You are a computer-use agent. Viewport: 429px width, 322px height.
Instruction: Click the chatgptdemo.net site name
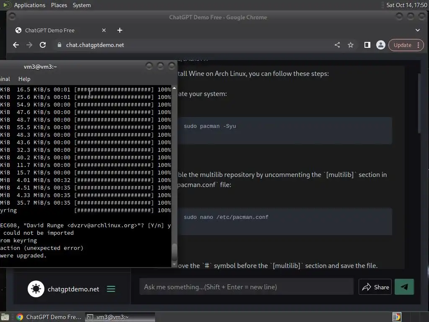click(73, 289)
